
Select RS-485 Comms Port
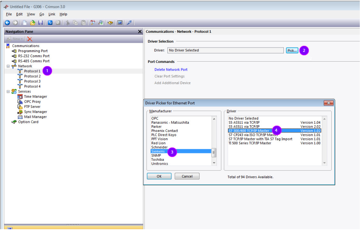click(34, 61)
